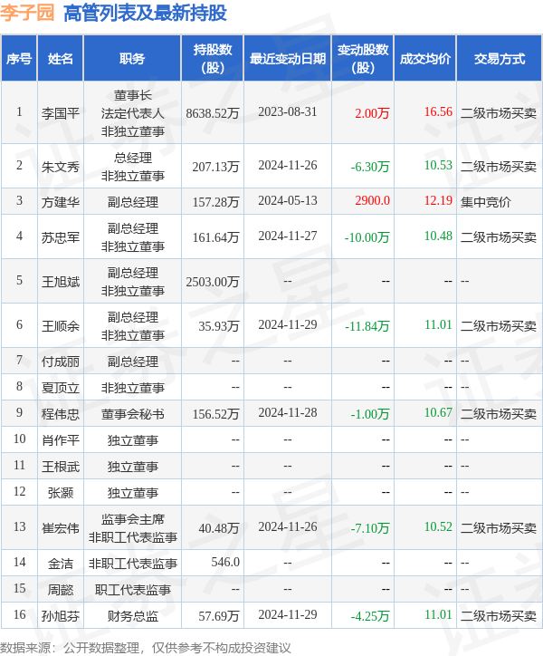Click shareholding value 157.28万
543x656 pixels.
(215, 202)
